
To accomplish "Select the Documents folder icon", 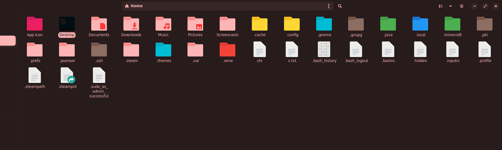I will pos(99,24).
